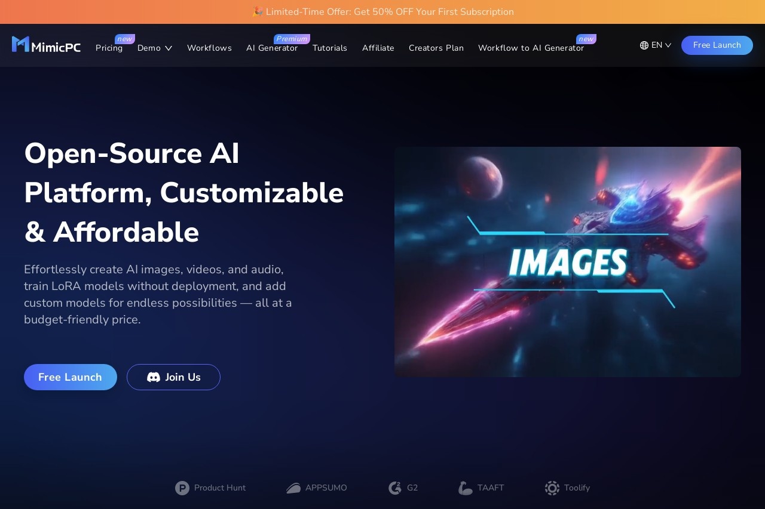Image resolution: width=765 pixels, height=509 pixels.
Task: Click the IMAGES spaceship preview video
Action: pos(568,262)
